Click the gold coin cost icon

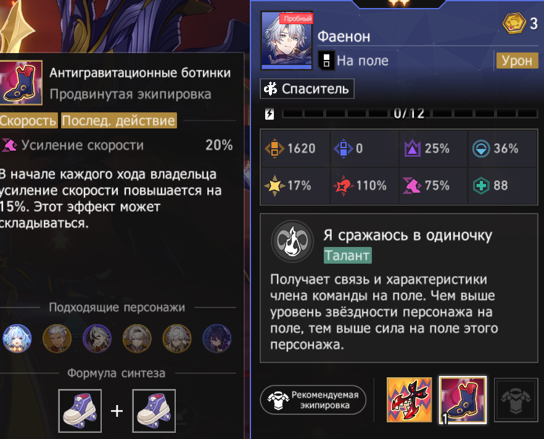[514, 23]
